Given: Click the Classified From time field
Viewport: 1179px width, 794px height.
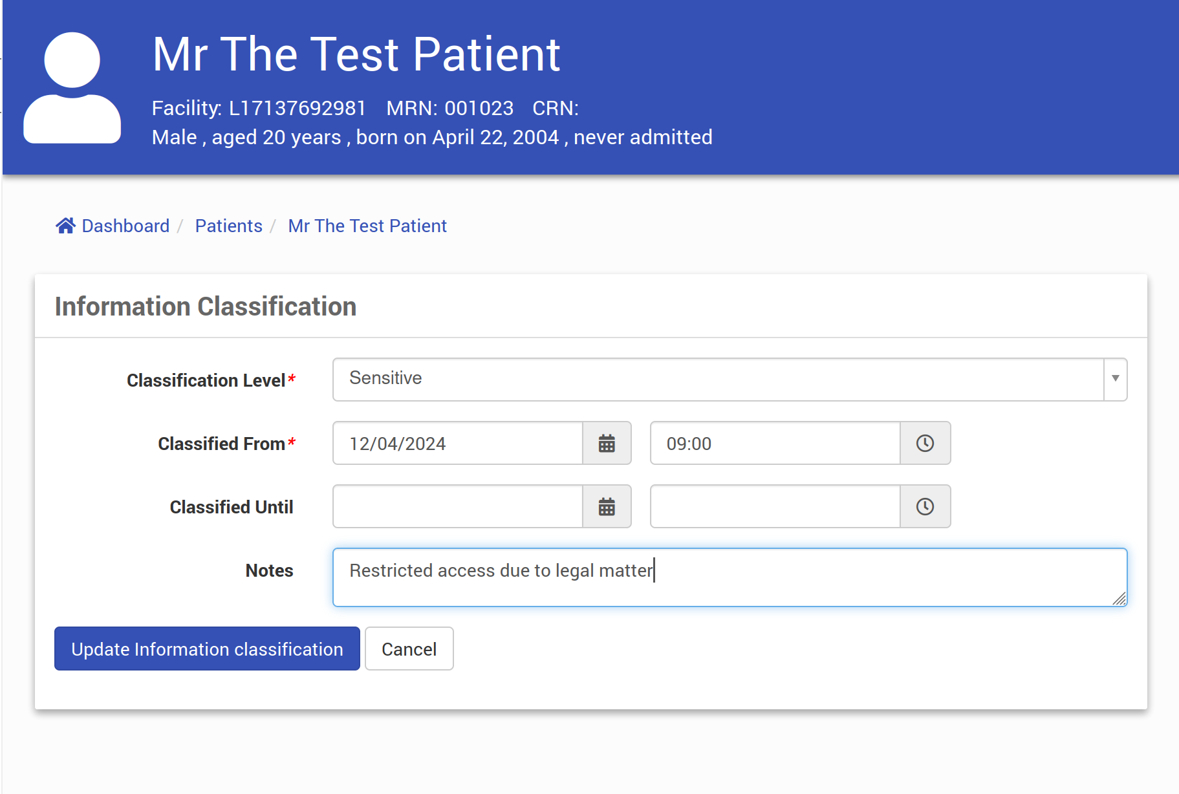Looking at the screenshot, I should coord(775,444).
